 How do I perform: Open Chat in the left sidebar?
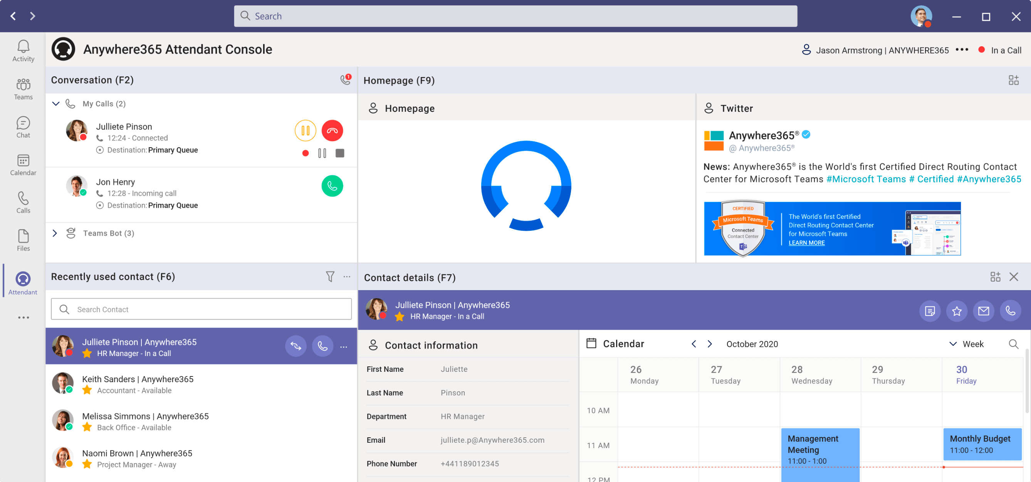[23, 127]
